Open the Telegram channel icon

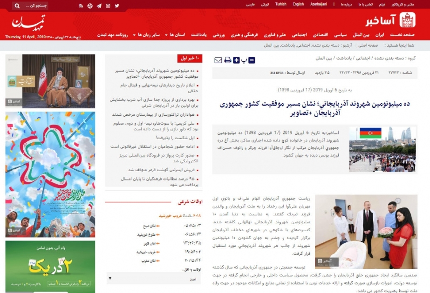(x=99, y=6)
